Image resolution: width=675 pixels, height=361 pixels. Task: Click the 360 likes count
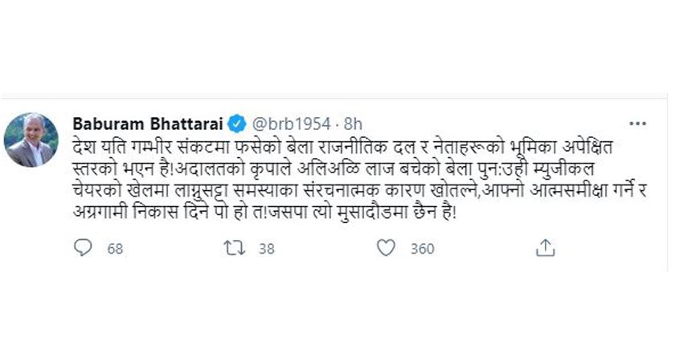tap(422, 249)
